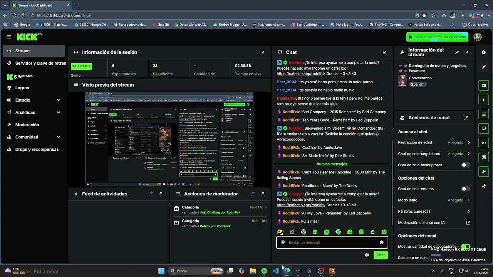The image size is (493, 277).
Task: Open Visual Studio Code from the taskbar
Action: pos(275,271)
